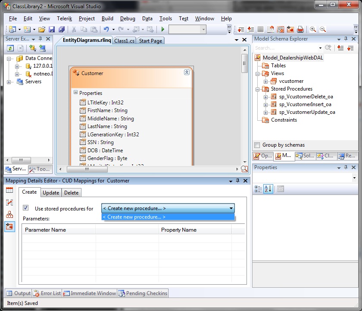Click the designer vertical scrollbar thumb
This screenshot has height=311, width=362.
coord(244,63)
